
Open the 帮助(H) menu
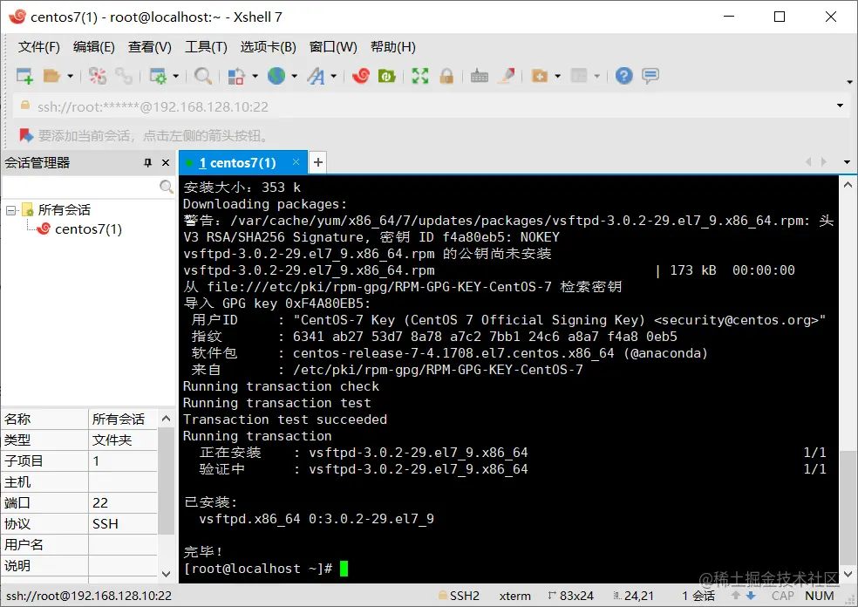click(x=393, y=47)
